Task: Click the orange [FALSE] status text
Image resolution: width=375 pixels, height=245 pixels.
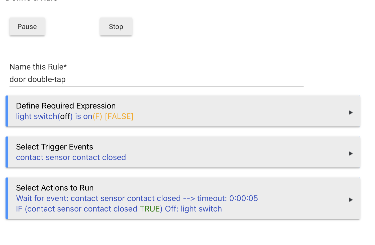Action: (119, 116)
